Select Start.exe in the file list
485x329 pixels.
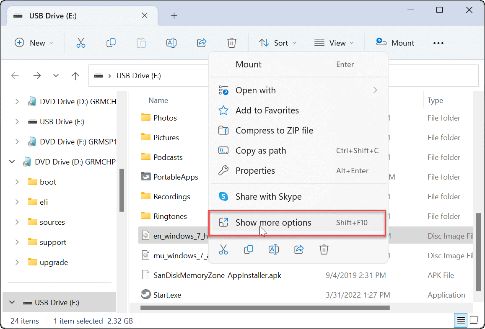pyautogui.click(x=167, y=295)
